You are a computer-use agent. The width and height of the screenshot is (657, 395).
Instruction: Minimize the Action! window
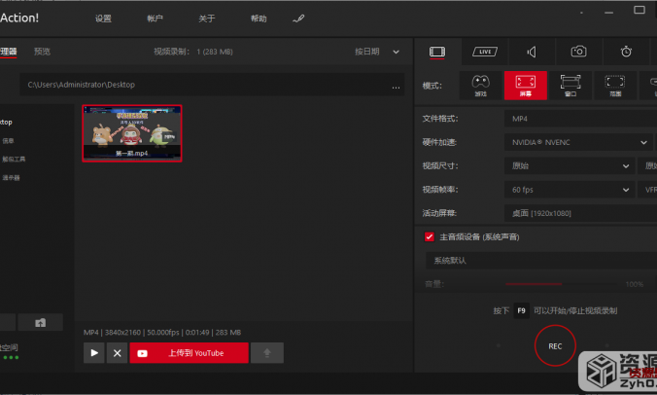point(608,12)
